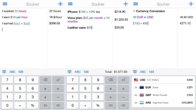Move cursor left with arrow on left keypad

click(45, 105)
